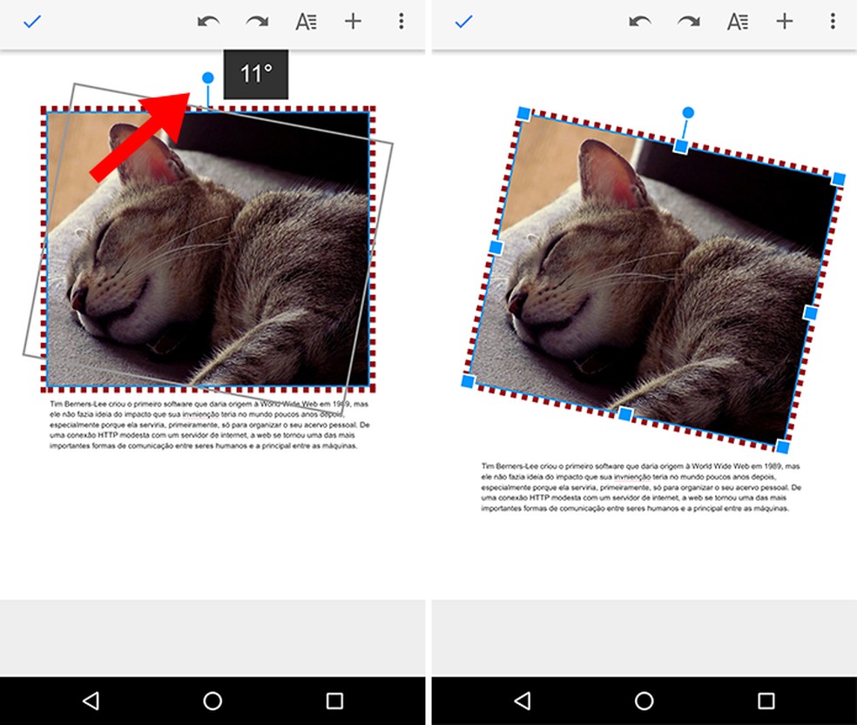Select the rotated cat image in right screen
This screenshot has height=725, width=857.
[653, 280]
